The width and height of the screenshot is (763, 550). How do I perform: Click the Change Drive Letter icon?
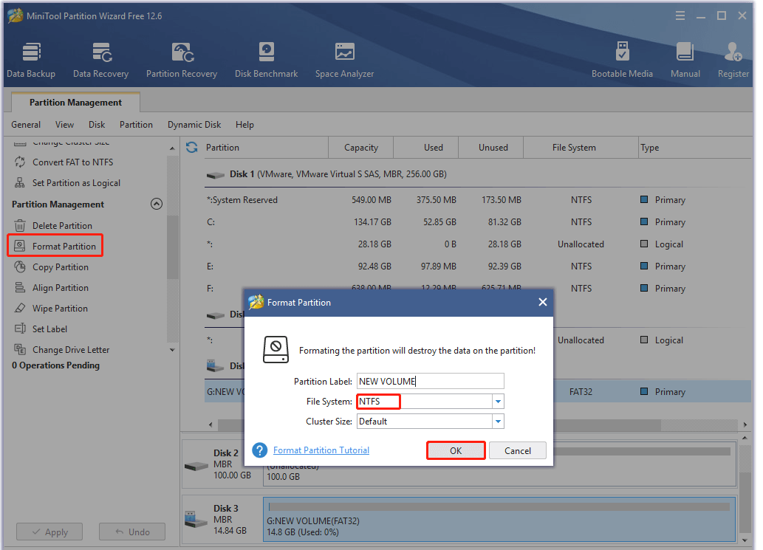pyautogui.click(x=20, y=349)
